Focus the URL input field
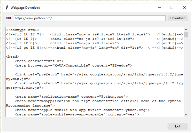 [90, 18]
